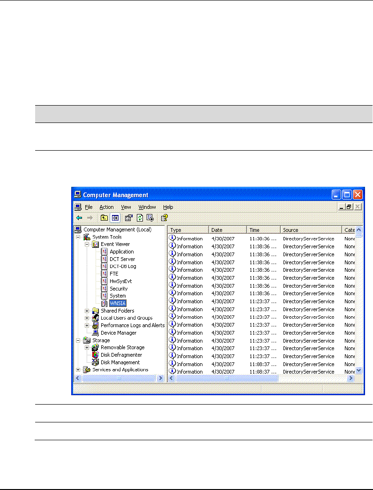Click the 4/30/2007 date in the top row
The width and height of the screenshot is (373, 490).
(x=223, y=238)
